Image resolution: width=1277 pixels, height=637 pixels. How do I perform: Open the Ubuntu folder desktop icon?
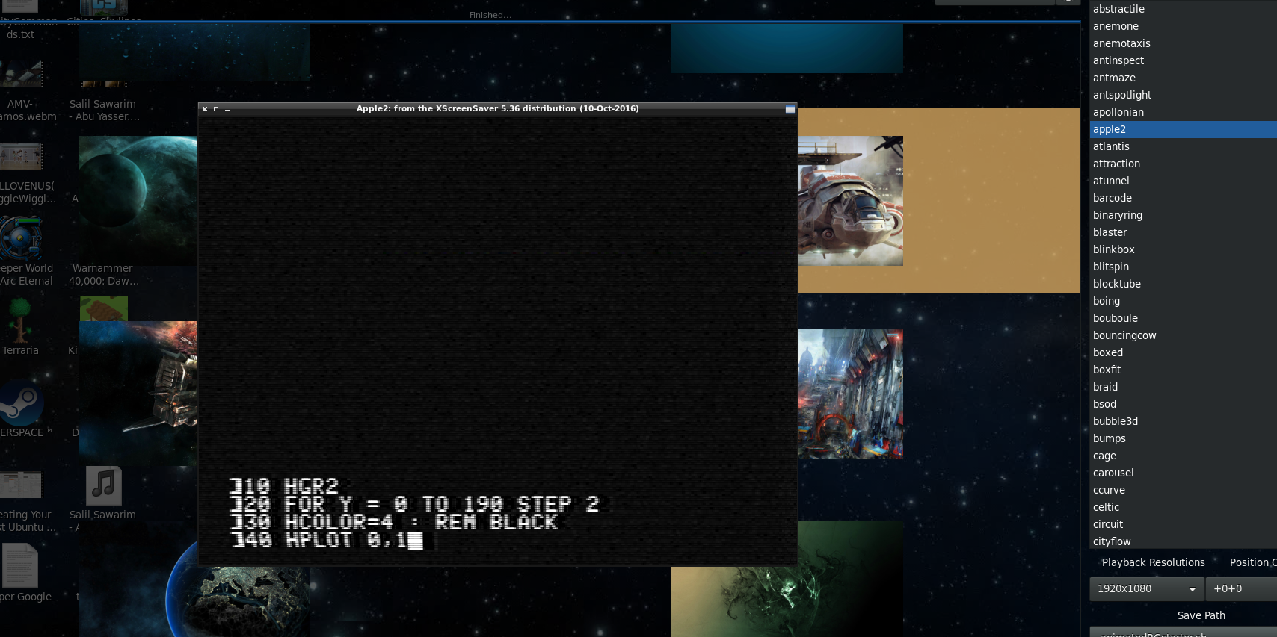tap(21, 485)
